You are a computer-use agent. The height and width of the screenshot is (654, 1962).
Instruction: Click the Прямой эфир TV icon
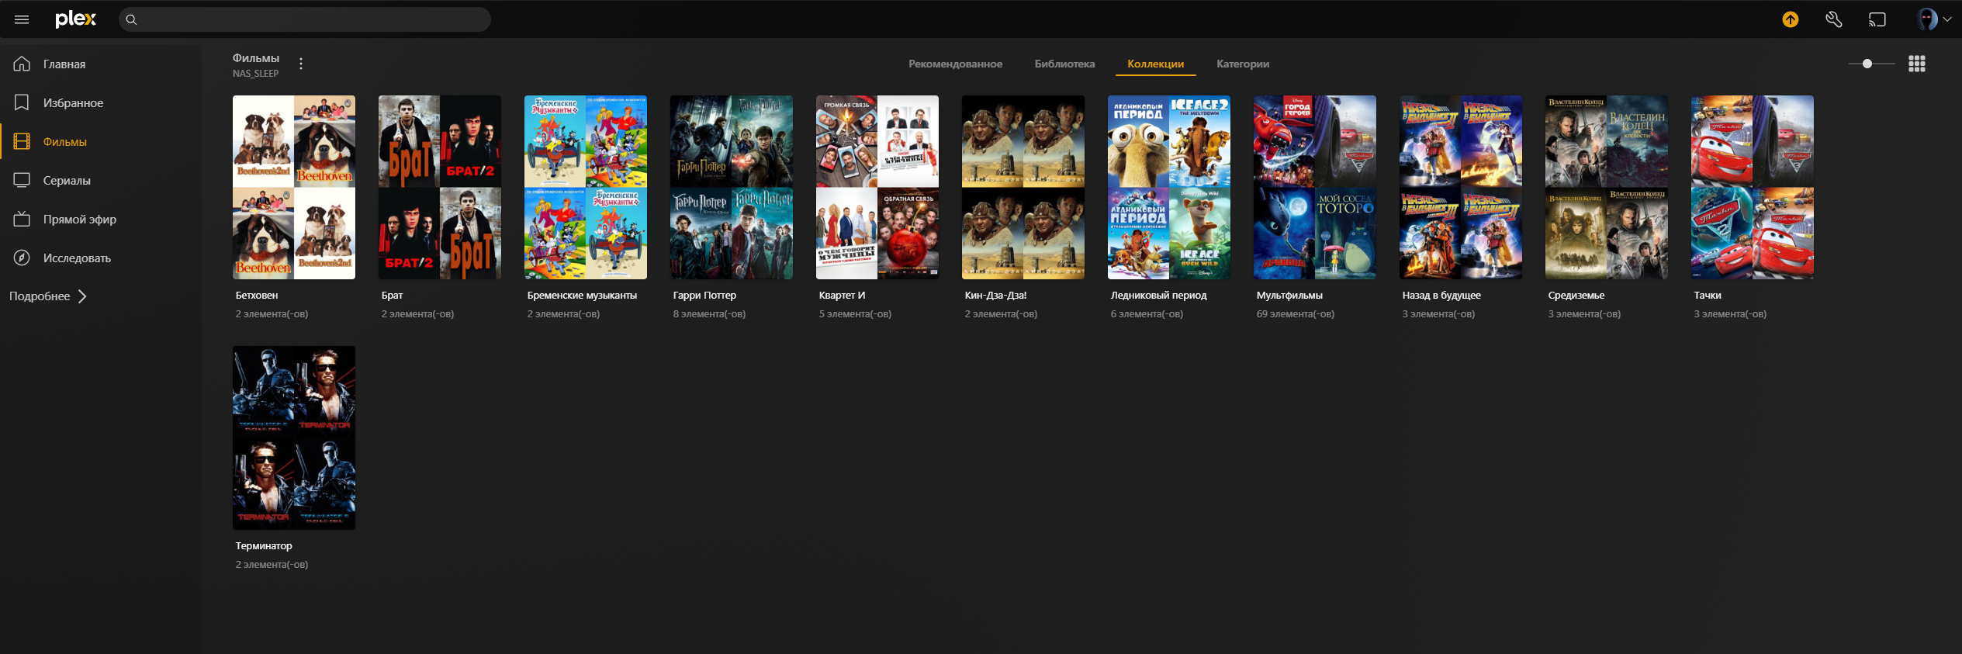pyautogui.click(x=22, y=219)
